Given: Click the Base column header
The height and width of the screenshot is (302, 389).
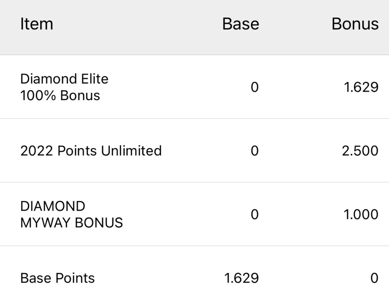Looking at the screenshot, I should coord(240,24).
